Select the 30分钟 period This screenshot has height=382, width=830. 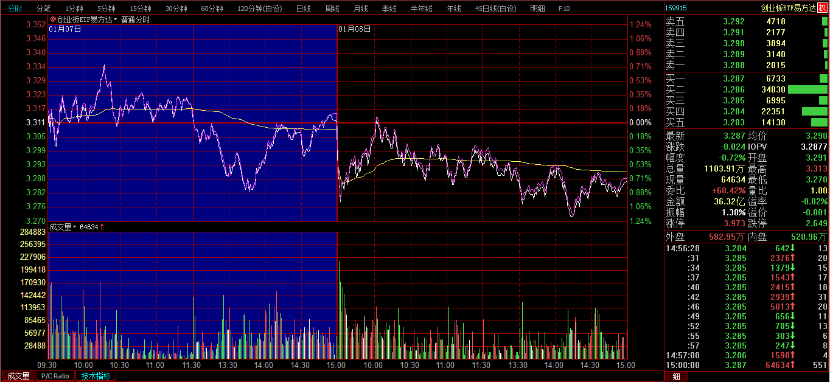click(176, 9)
